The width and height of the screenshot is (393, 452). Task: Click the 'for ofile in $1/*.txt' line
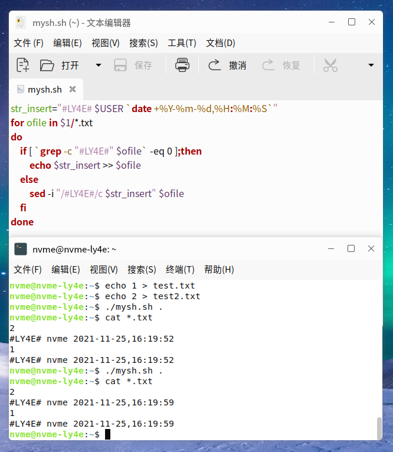51,123
